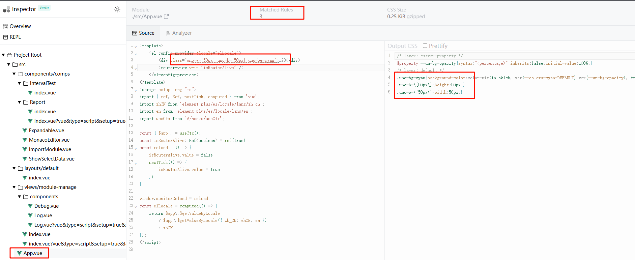
Task: Collapse the components folder arrow under views/module-manage
Action: click(20, 197)
